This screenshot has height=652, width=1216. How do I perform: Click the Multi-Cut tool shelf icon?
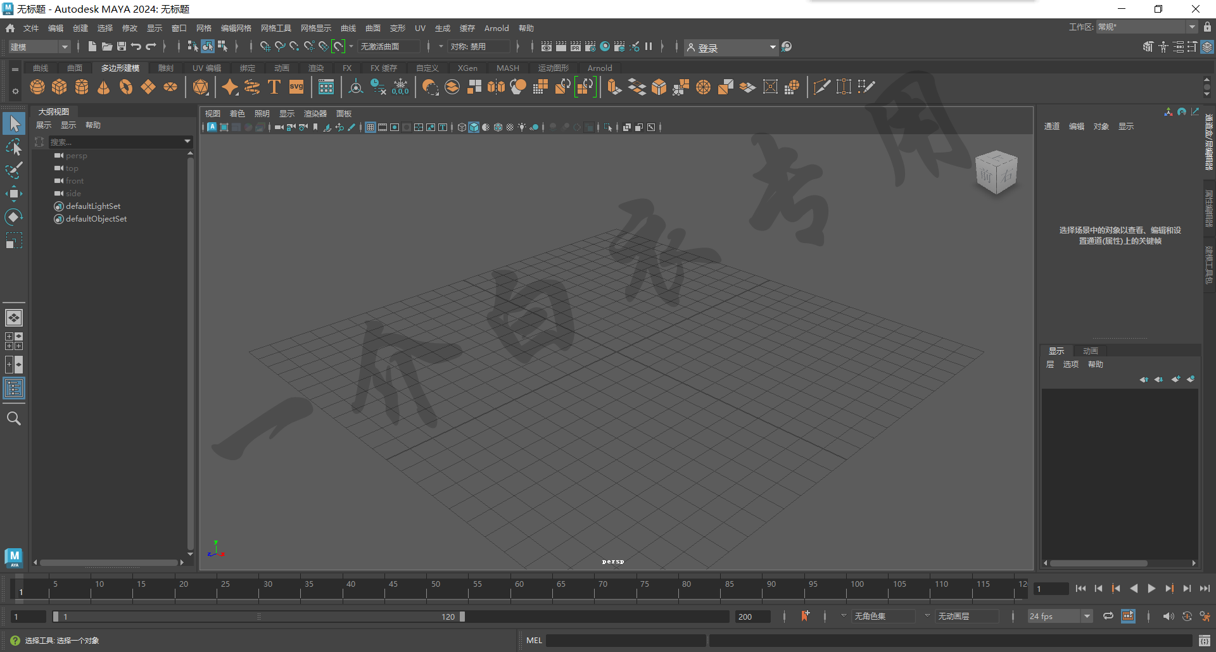[821, 87]
